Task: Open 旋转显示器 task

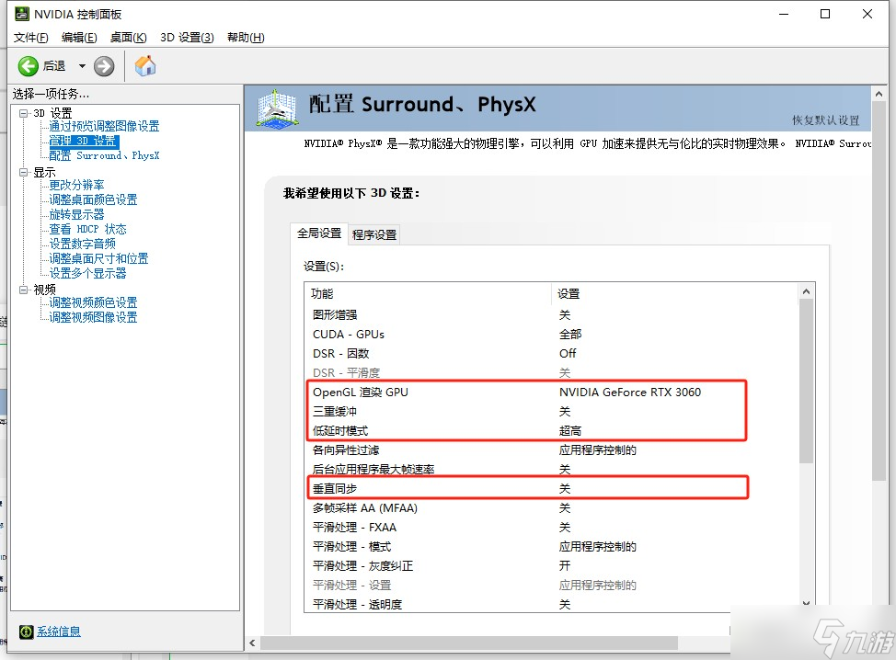Action: pos(76,215)
